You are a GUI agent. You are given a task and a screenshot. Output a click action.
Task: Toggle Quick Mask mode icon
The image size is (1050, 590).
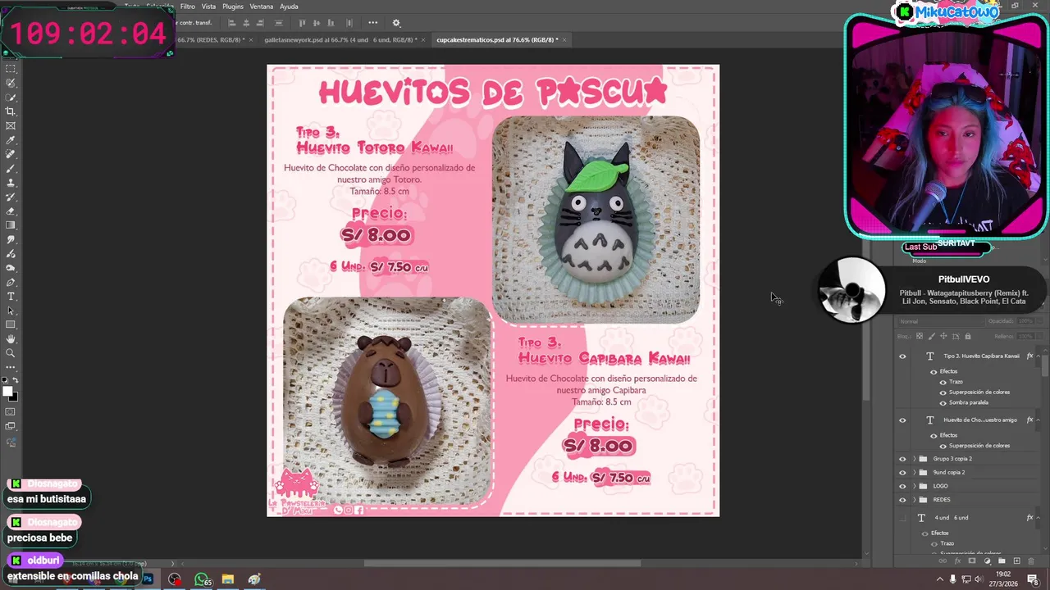point(11,412)
